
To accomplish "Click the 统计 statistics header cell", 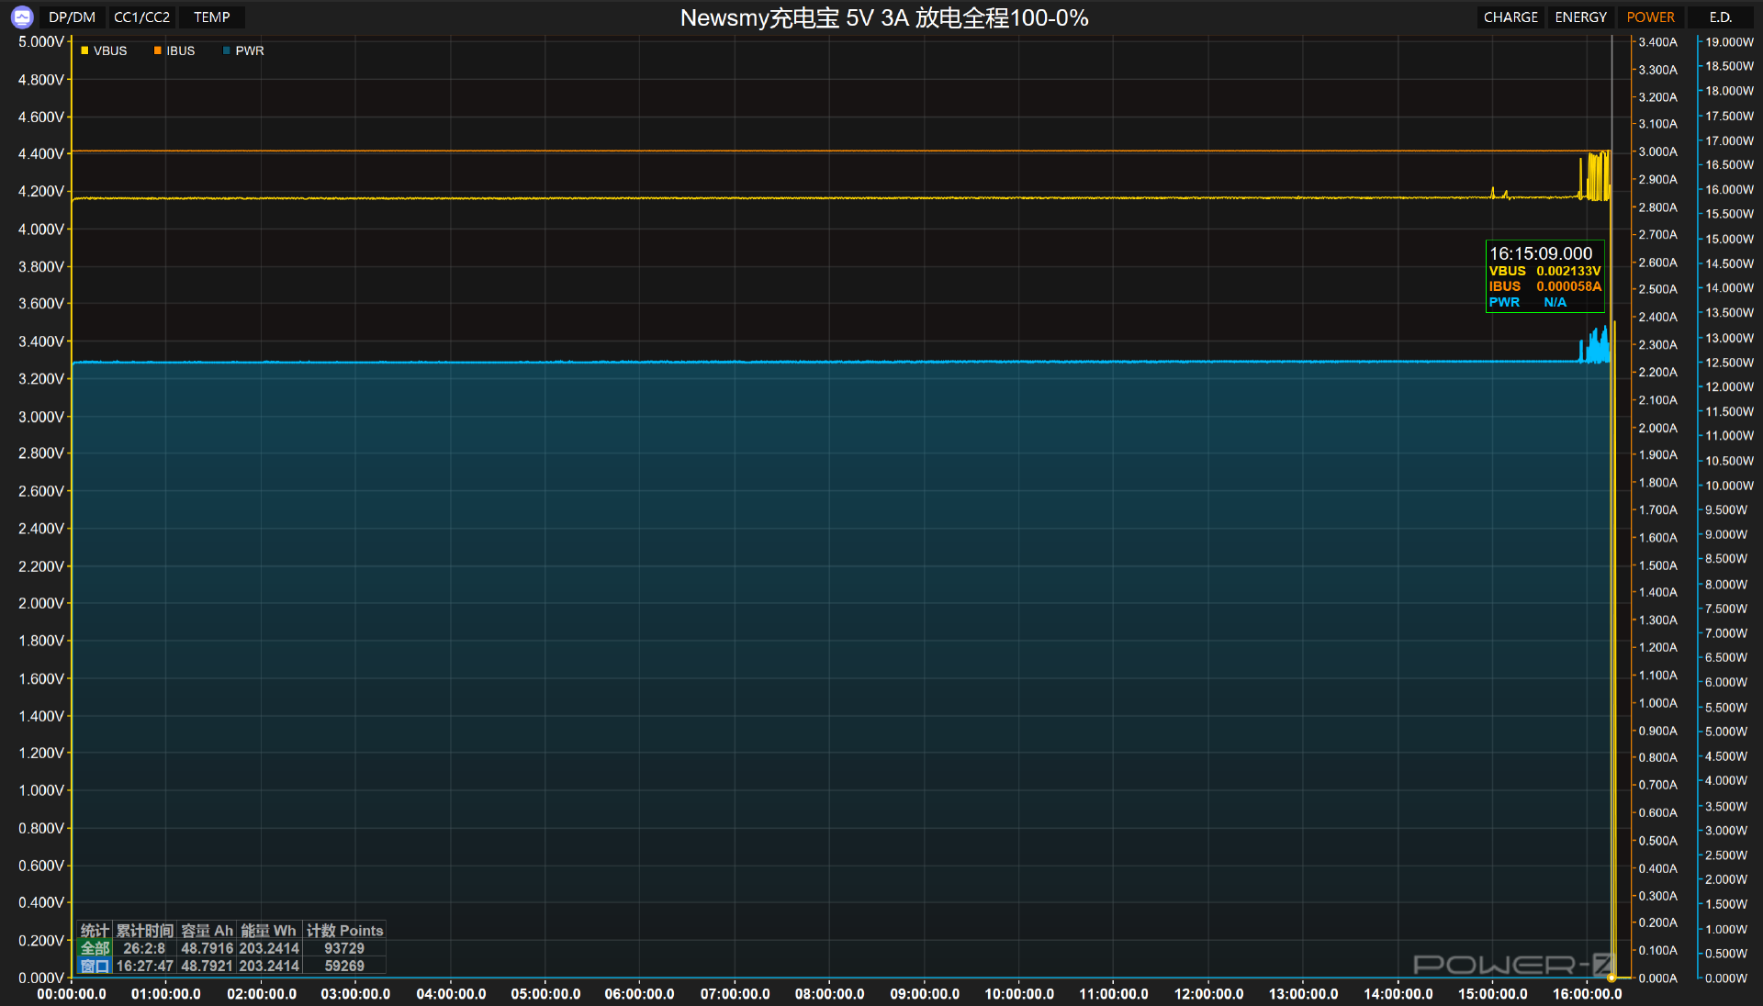I will (x=95, y=931).
